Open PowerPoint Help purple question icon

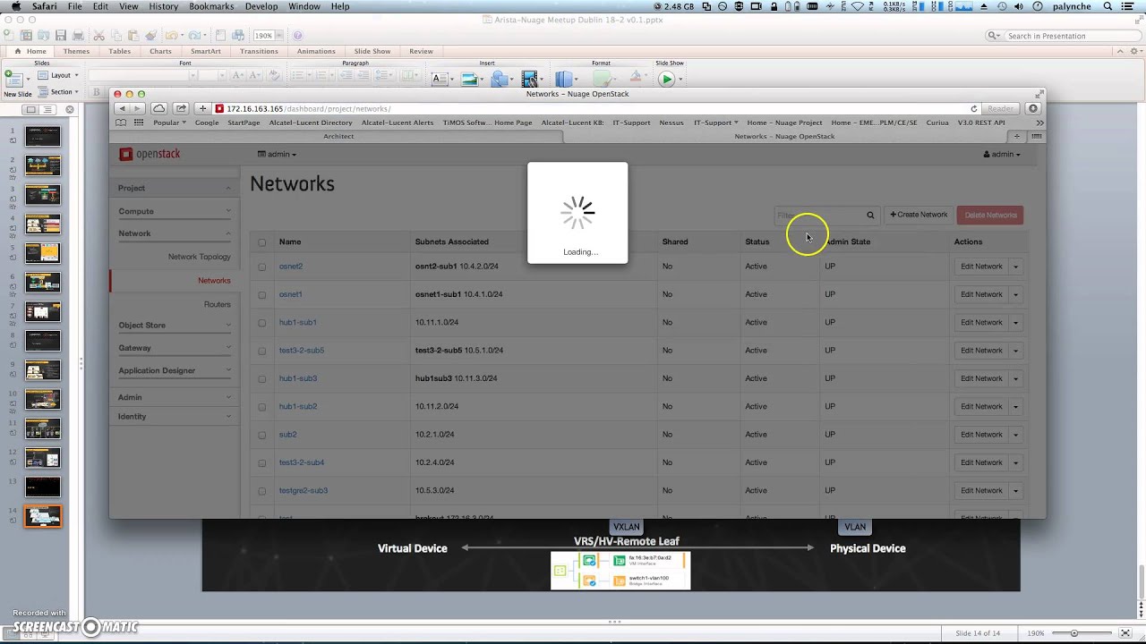pos(298,36)
